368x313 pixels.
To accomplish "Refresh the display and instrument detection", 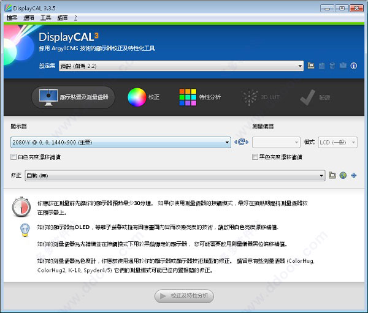I will click(x=242, y=142).
